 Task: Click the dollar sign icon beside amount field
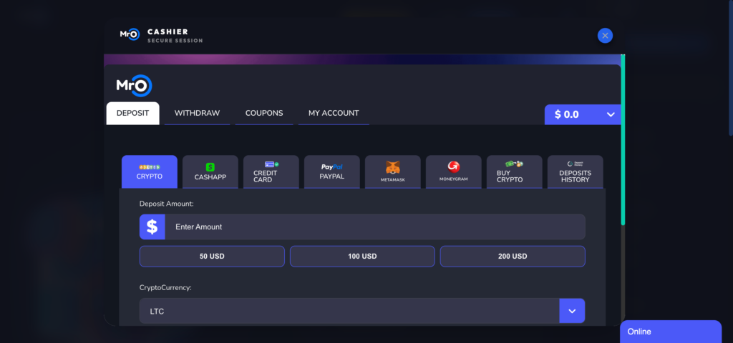click(152, 227)
